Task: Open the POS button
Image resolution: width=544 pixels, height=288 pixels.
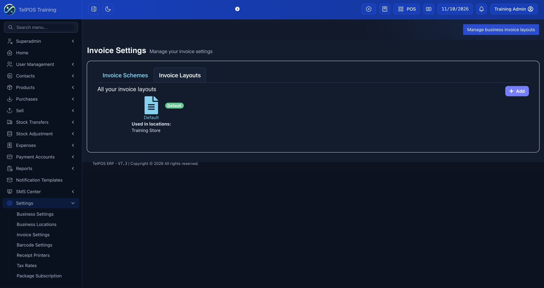Action: pyautogui.click(x=406, y=9)
